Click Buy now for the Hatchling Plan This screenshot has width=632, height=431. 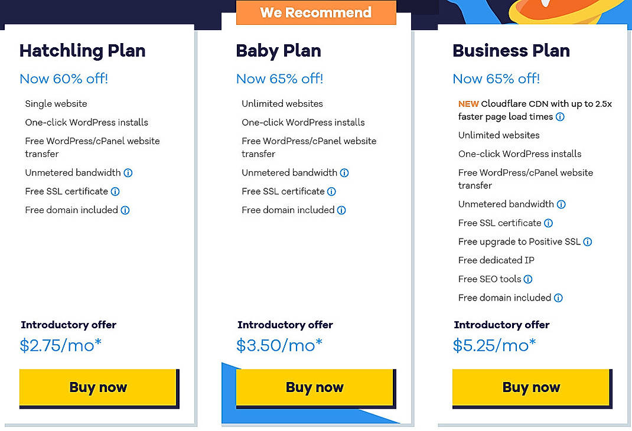click(x=98, y=387)
